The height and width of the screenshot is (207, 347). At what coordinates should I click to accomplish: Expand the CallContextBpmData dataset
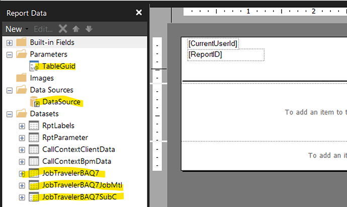tap(22, 161)
